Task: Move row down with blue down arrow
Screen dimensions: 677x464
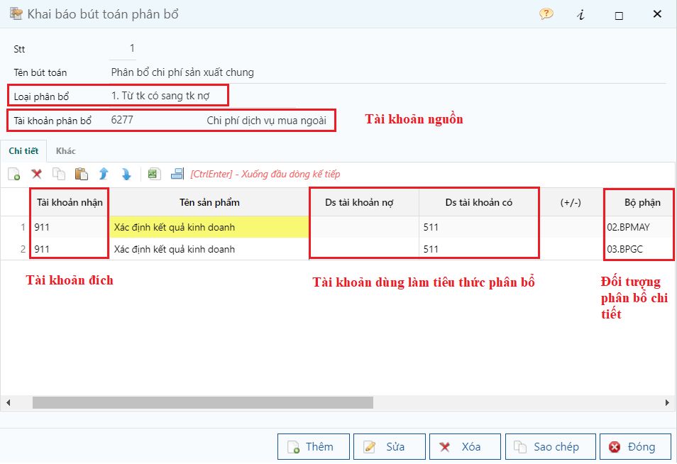Action: click(x=126, y=174)
